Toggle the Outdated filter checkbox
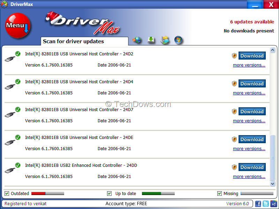Viewport: 279px width, 209px height. (x=7, y=193)
